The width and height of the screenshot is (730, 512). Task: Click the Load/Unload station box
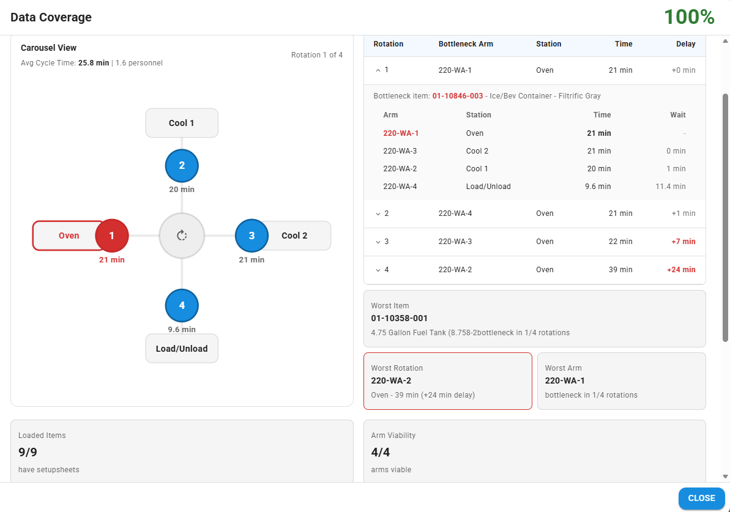[x=182, y=349]
